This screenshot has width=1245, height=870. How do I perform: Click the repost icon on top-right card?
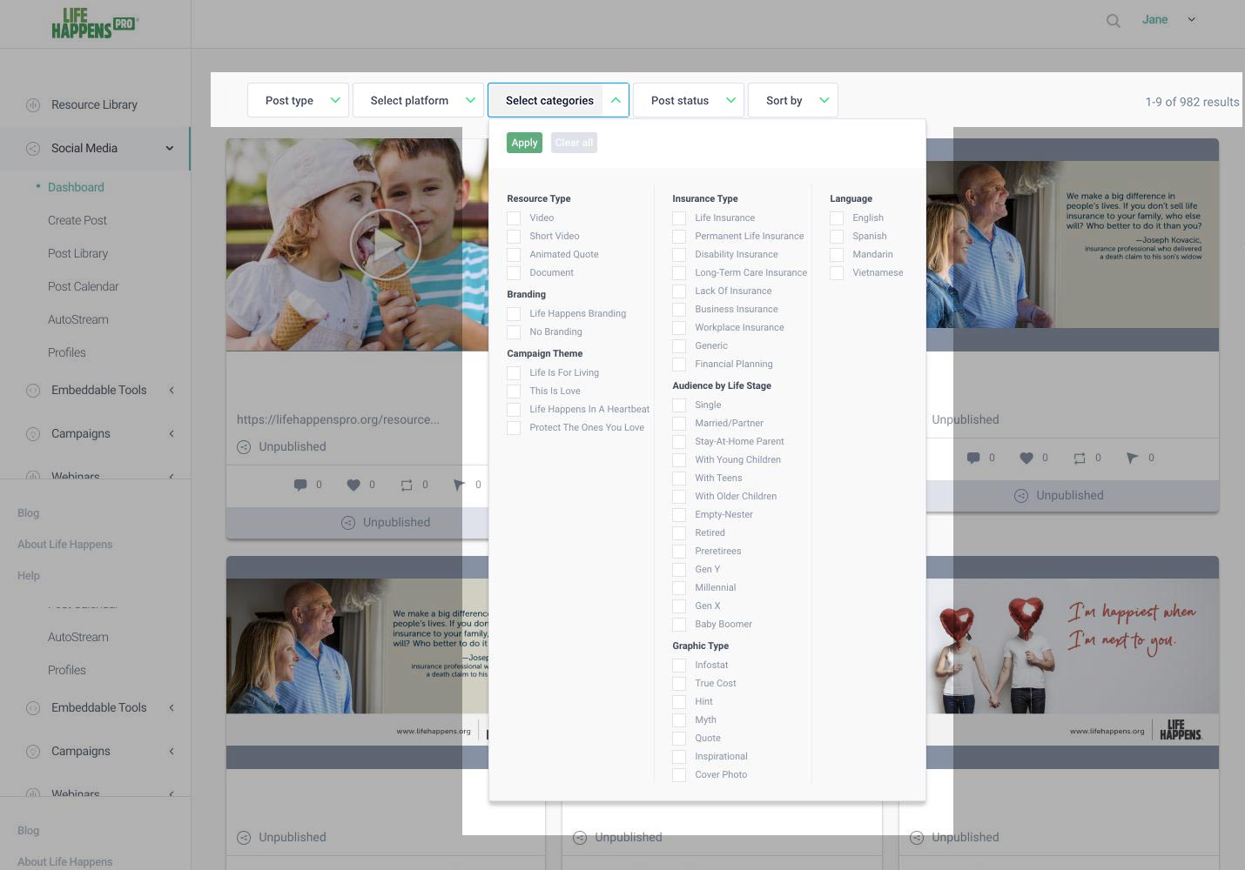click(1080, 458)
